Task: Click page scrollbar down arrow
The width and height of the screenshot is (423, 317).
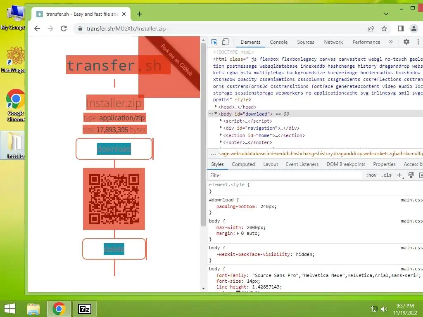Action: (203, 289)
